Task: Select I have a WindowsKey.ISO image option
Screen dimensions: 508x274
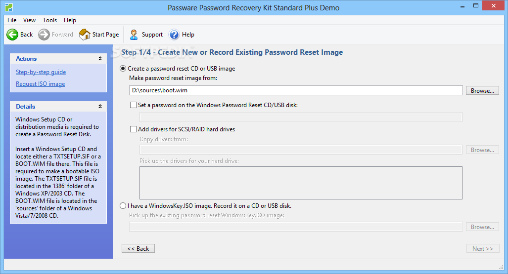Action: point(123,206)
